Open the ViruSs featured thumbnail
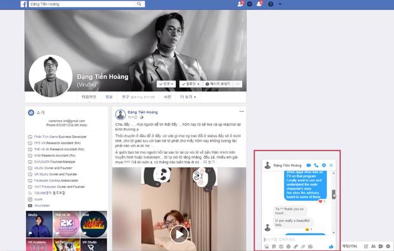The width and height of the screenshot is (394, 251). [x=39, y=224]
